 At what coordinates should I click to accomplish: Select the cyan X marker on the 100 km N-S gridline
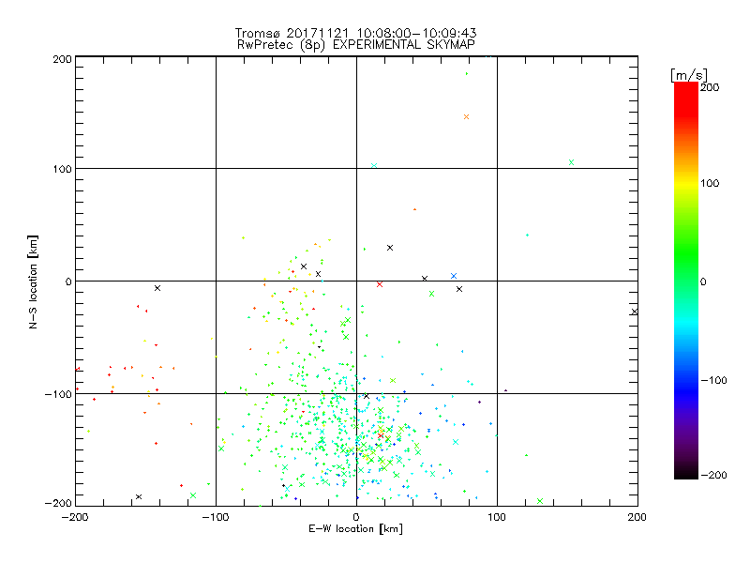coord(374,166)
